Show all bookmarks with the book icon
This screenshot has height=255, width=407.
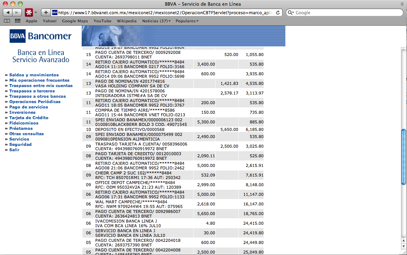point(7,21)
